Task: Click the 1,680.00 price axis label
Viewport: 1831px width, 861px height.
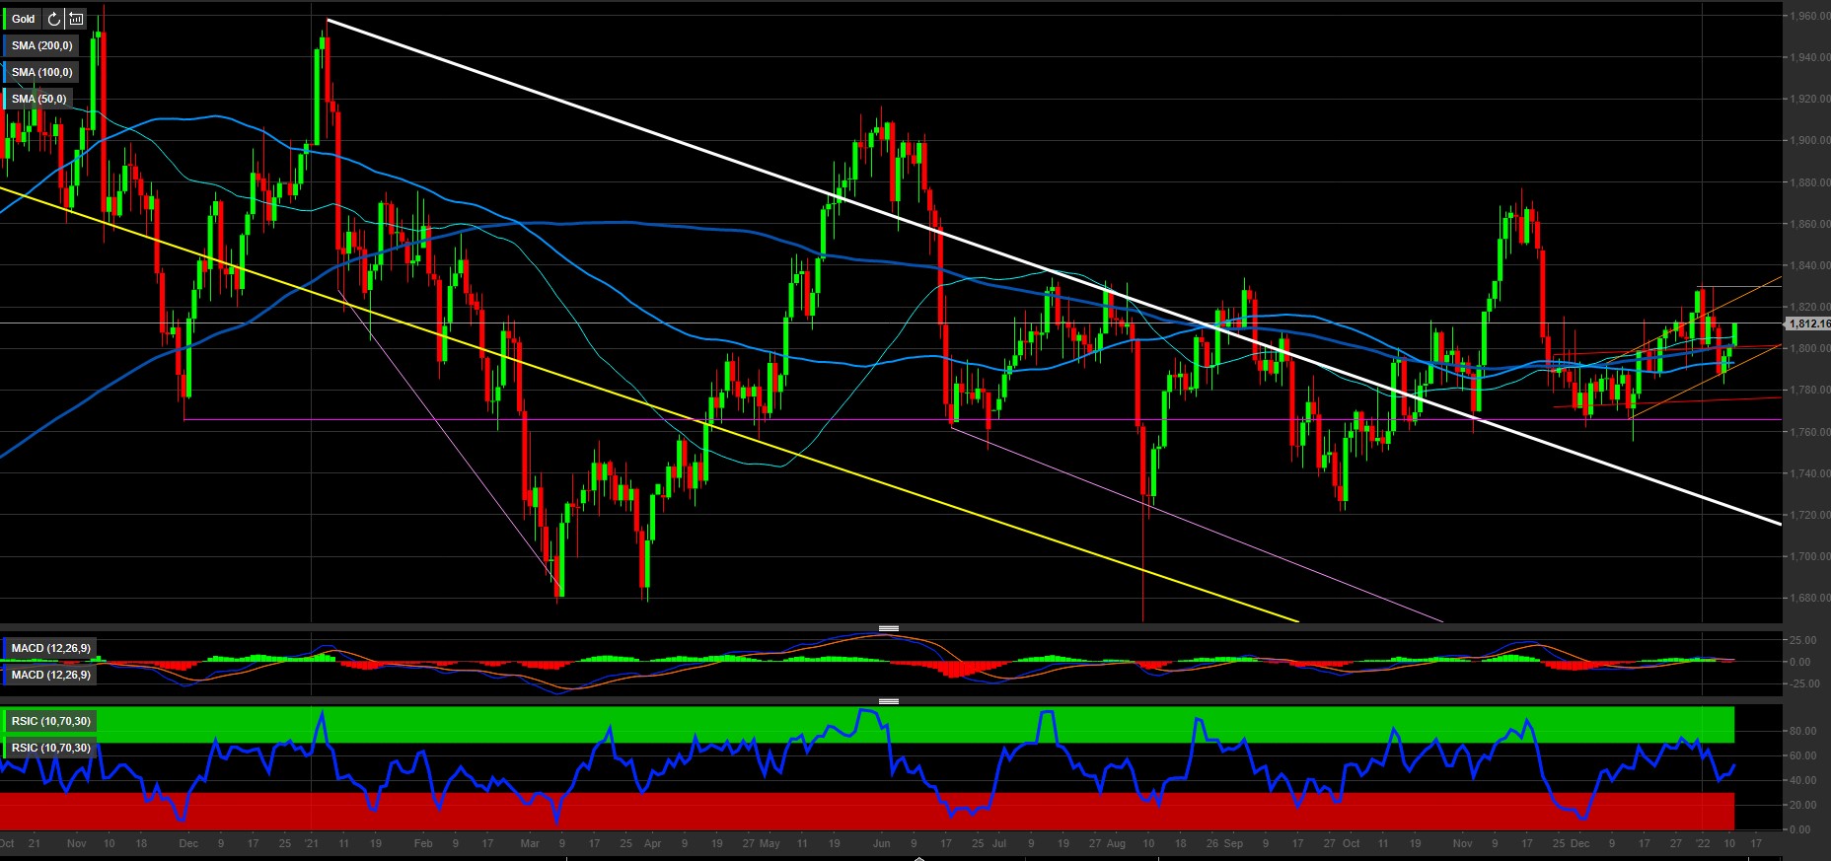Action: 1810,598
